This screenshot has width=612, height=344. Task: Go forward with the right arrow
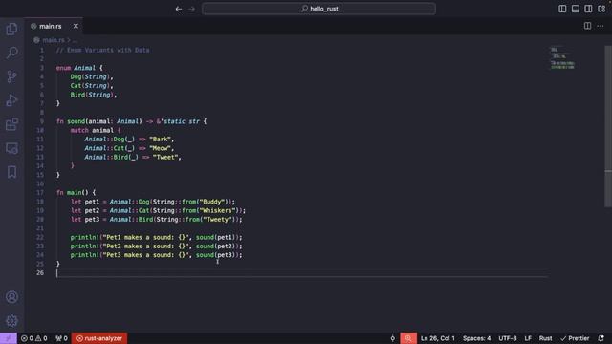[191, 9]
